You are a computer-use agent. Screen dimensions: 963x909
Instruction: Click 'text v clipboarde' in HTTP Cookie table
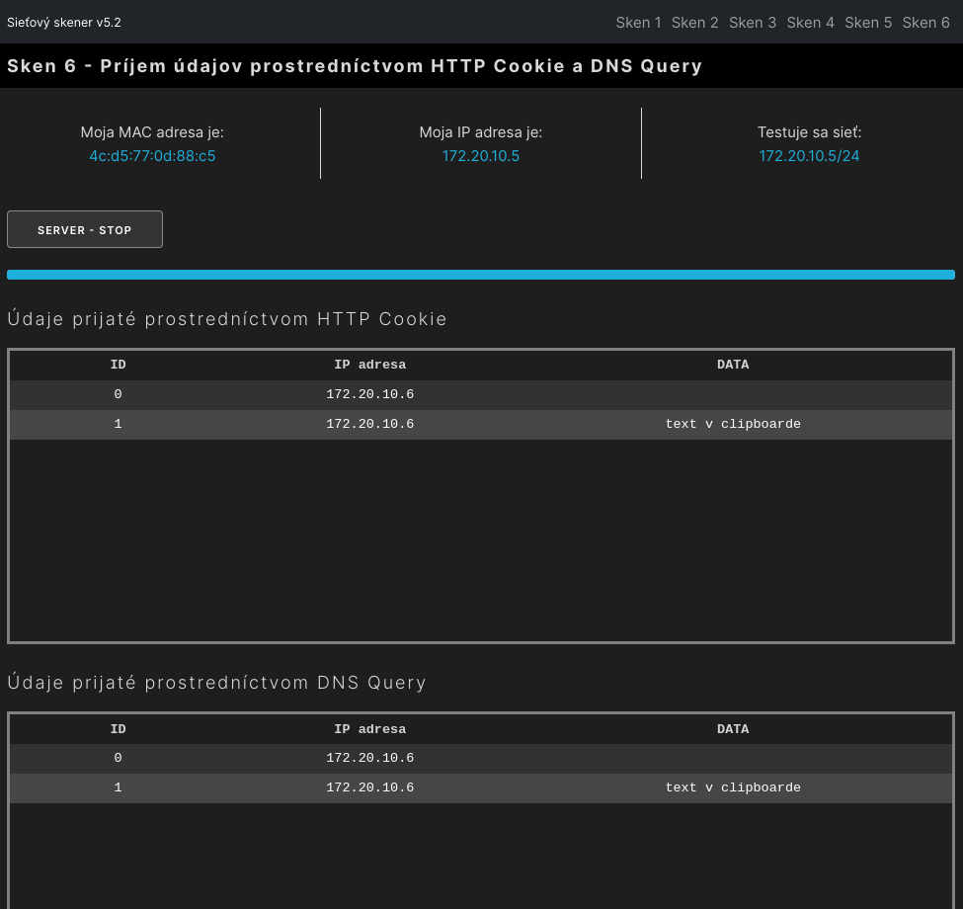click(733, 424)
